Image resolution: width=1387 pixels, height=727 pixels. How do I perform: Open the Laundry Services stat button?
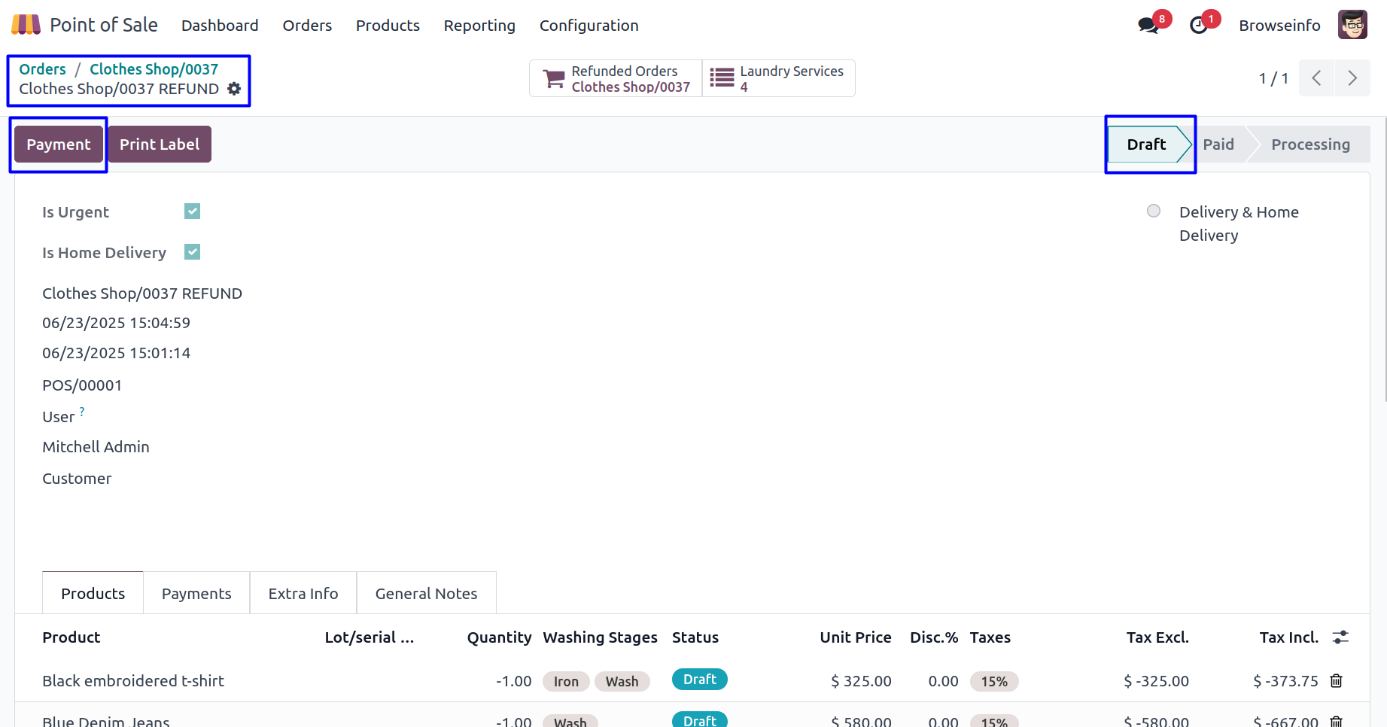point(778,79)
